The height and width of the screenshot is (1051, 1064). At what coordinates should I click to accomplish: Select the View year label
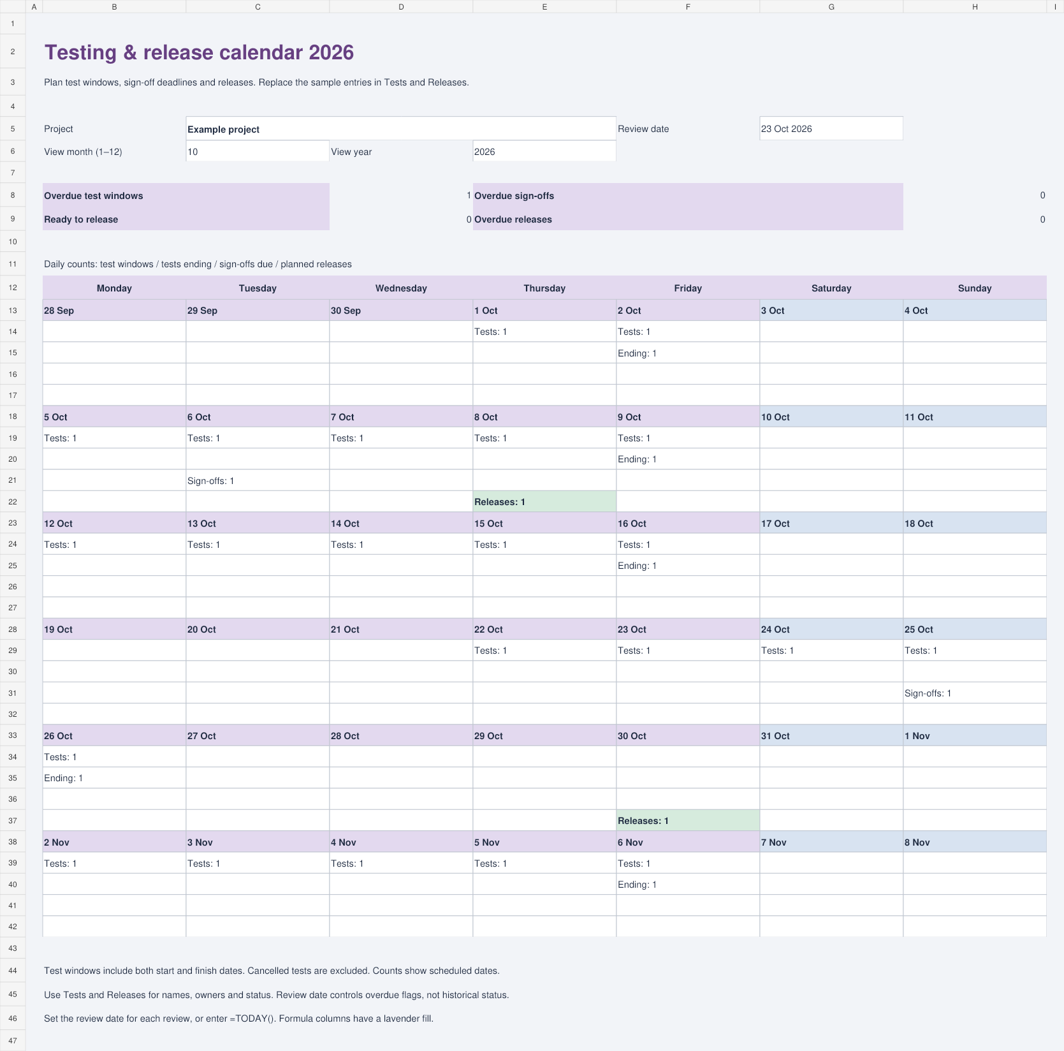pyautogui.click(x=351, y=152)
